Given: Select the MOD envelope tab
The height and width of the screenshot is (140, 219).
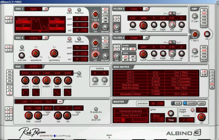Looking at the screenshot, I should pyautogui.click(x=10, y=84).
